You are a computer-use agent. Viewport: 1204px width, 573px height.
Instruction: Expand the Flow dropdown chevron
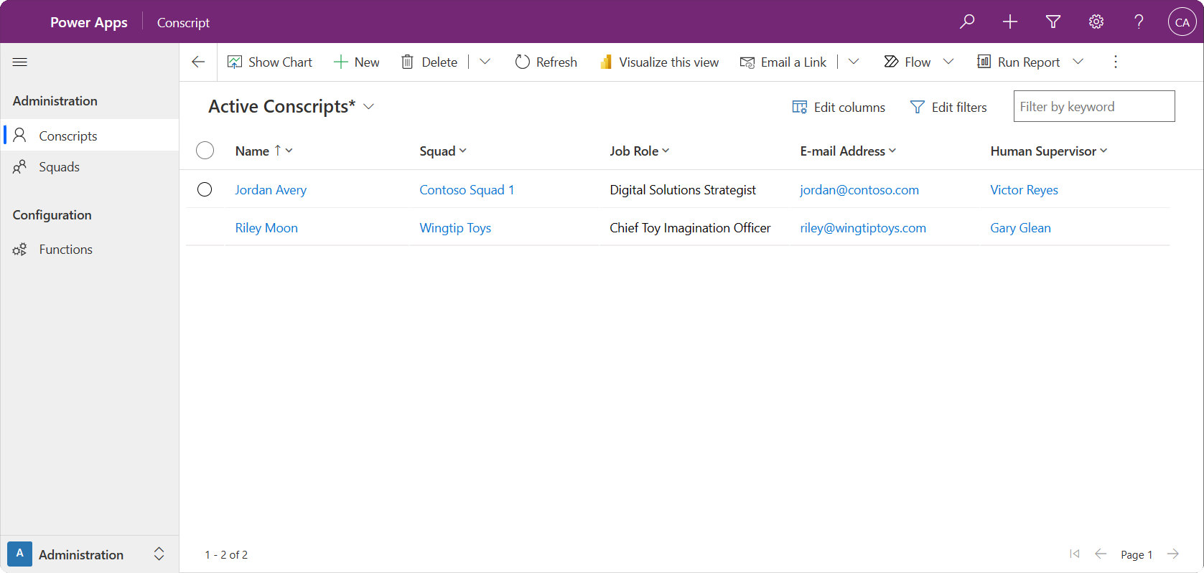(948, 62)
